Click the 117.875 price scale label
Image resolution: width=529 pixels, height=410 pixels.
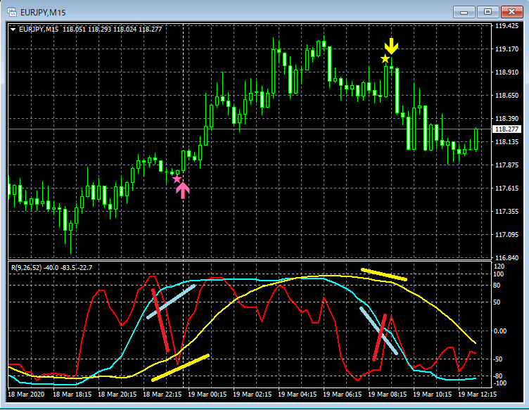coord(506,165)
